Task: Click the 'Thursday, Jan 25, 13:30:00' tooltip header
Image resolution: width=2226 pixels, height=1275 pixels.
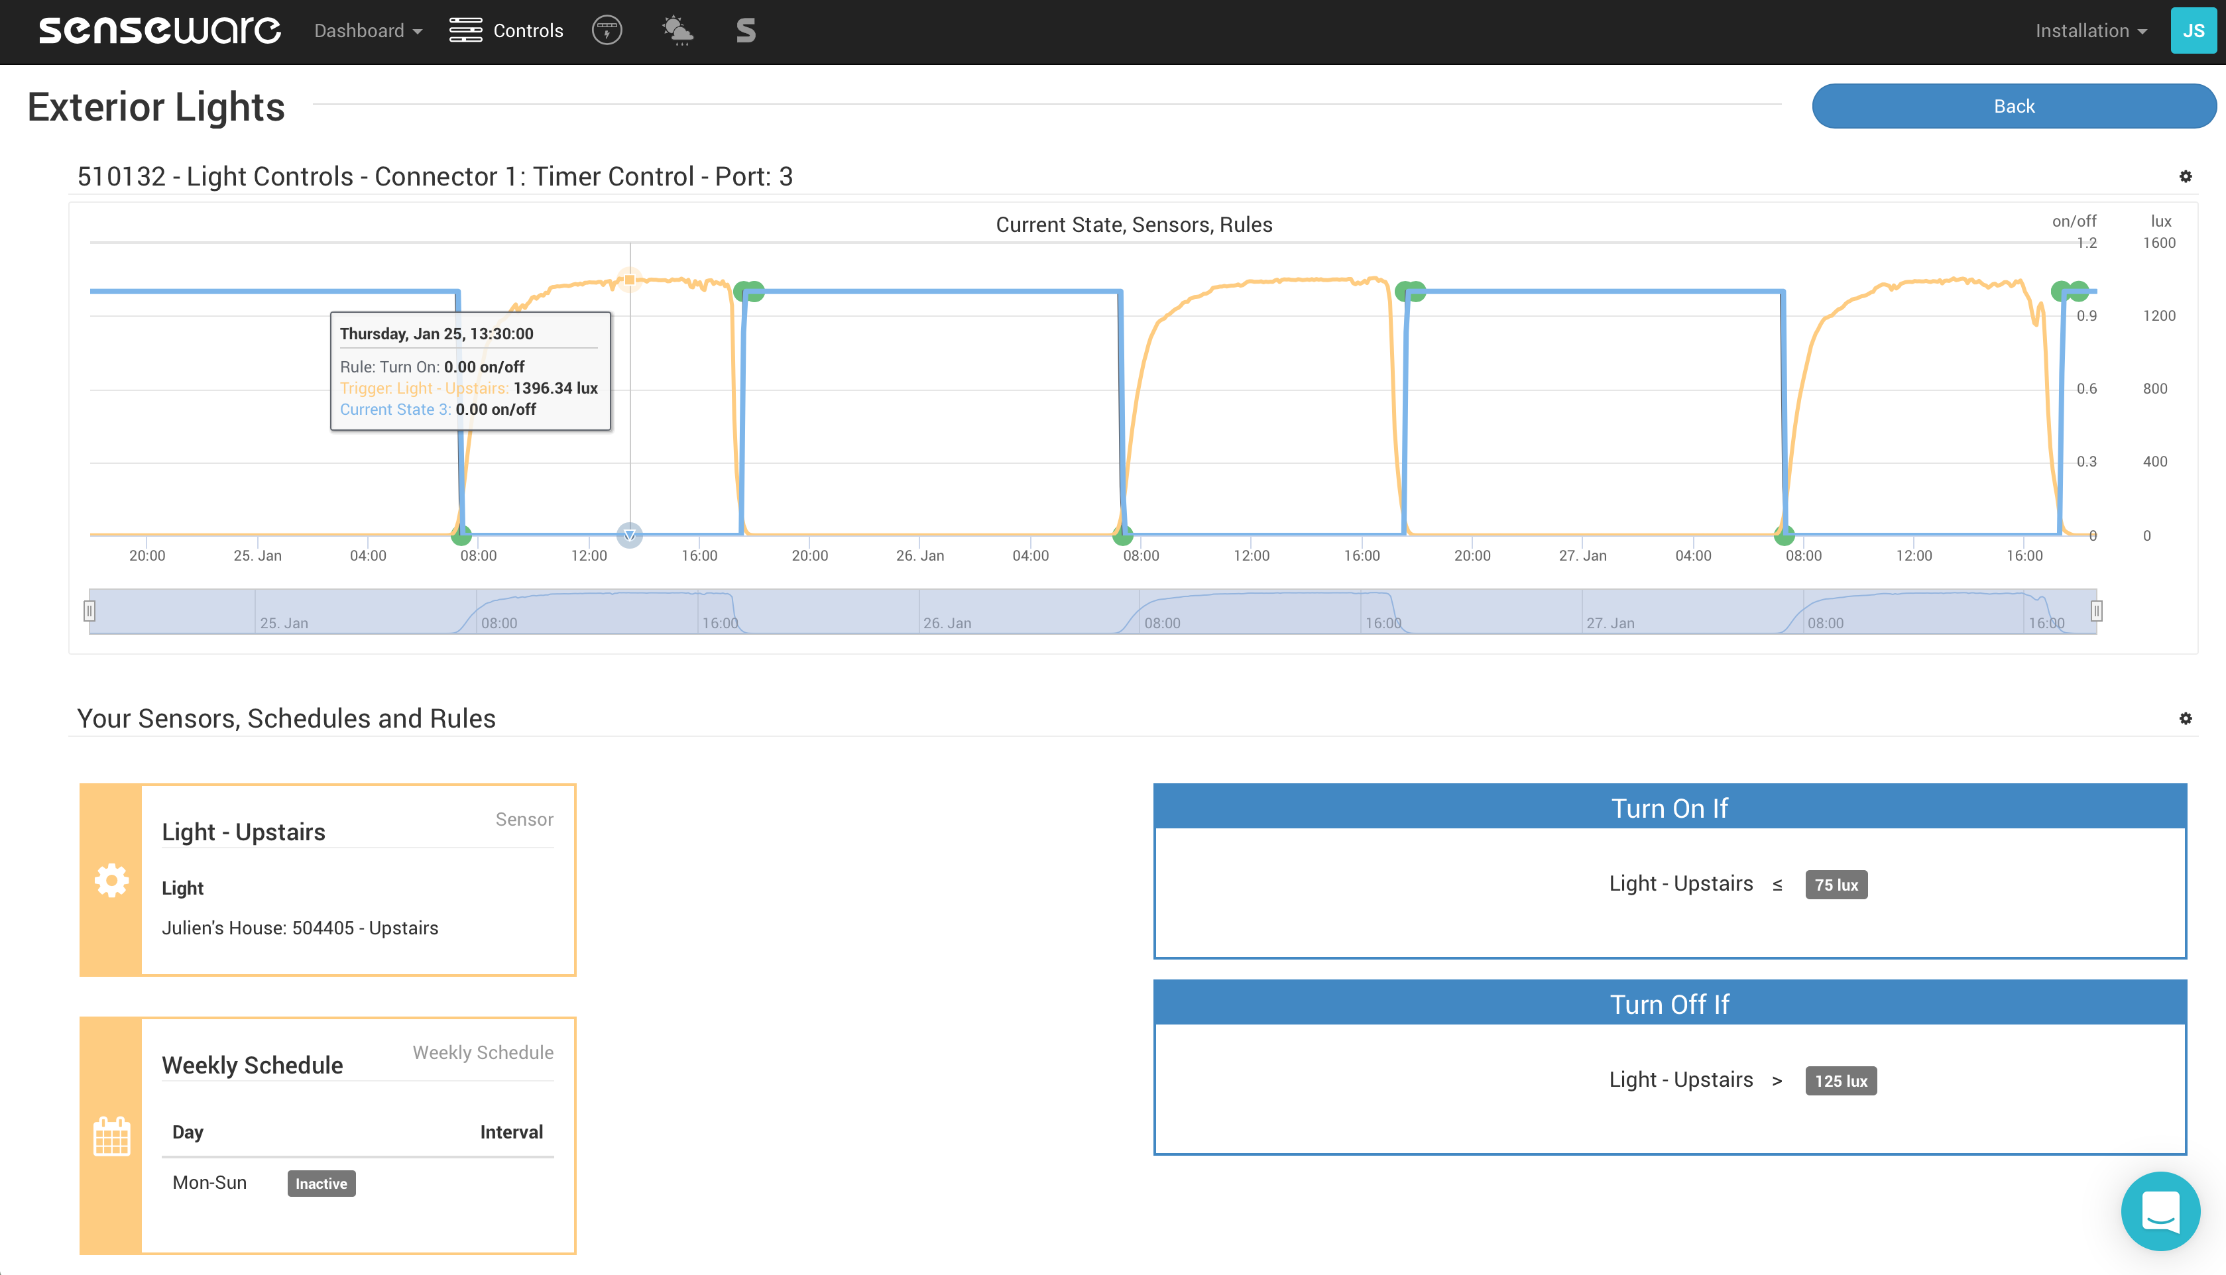Action: (436, 333)
